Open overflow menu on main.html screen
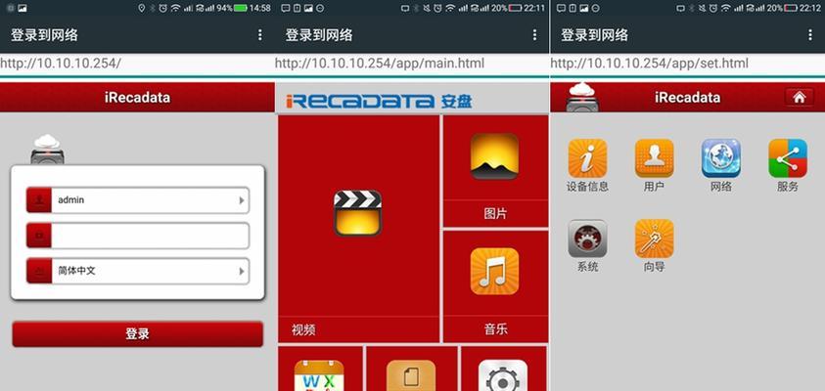Image resolution: width=825 pixels, height=391 pixels. coord(534,35)
